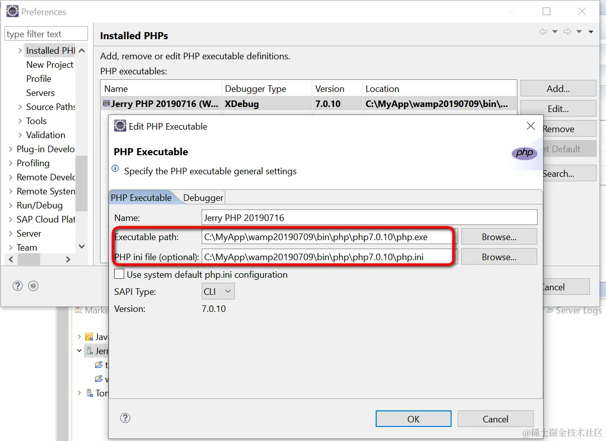The height and width of the screenshot is (441, 606).
Task: Click the Executable path input field
Action: (x=329, y=237)
